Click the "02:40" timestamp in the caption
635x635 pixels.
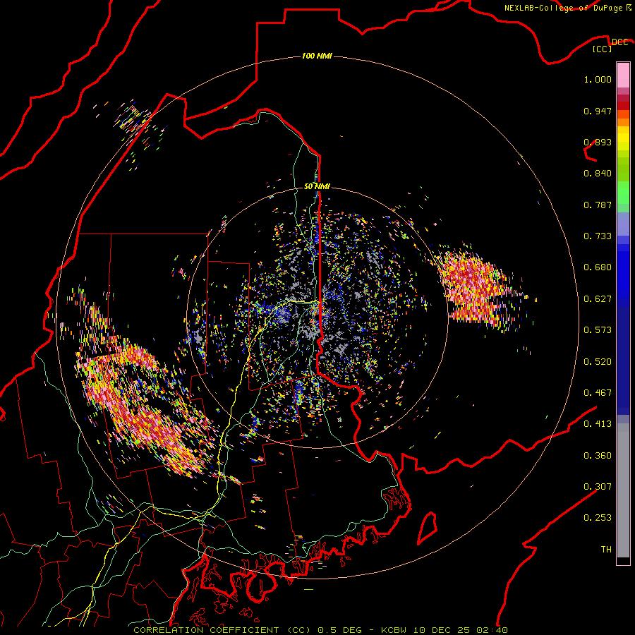[x=492, y=630]
